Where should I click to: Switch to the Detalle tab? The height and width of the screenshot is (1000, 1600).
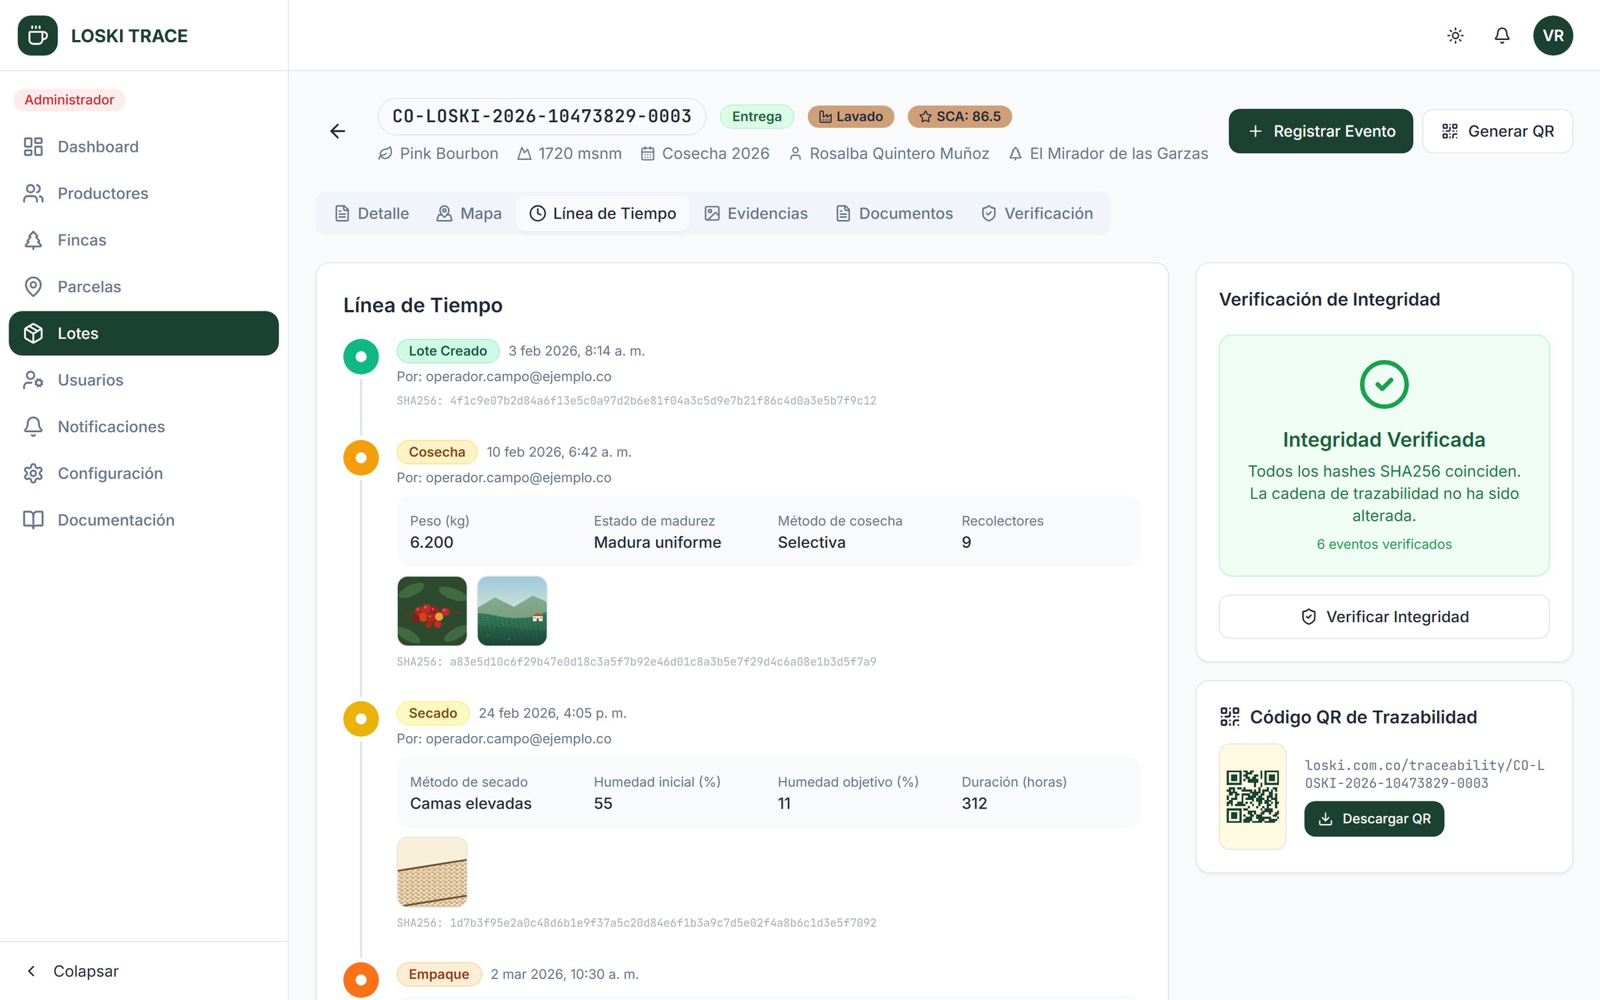[x=371, y=213]
